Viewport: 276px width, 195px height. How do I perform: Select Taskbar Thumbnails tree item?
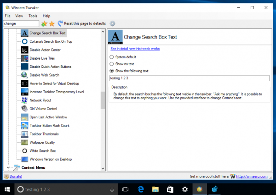click(44, 134)
